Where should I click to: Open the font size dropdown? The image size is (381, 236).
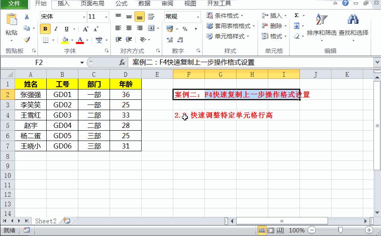[x=105, y=17]
